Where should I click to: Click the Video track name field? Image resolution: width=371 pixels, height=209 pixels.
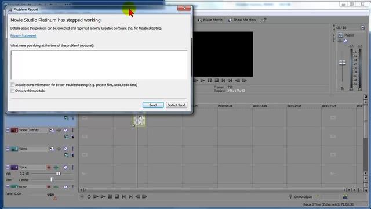pos(33,149)
